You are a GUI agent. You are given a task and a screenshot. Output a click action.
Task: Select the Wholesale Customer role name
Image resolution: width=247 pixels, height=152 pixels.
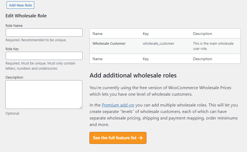[109, 43]
